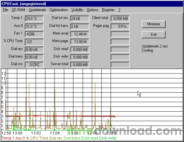Click the Exit button
This screenshot has height=142, width=184.
point(153,34)
